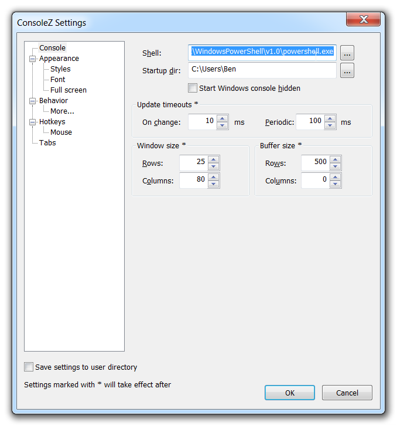
Task: Open the Font settings page
Action: tap(57, 80)
